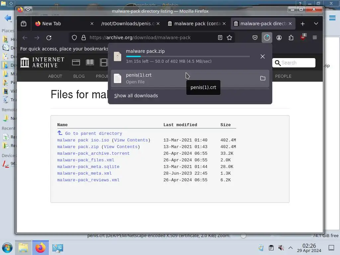
Task: Open the clipboard tray icon
Action: pyautogui.click(x=271, y=248)
